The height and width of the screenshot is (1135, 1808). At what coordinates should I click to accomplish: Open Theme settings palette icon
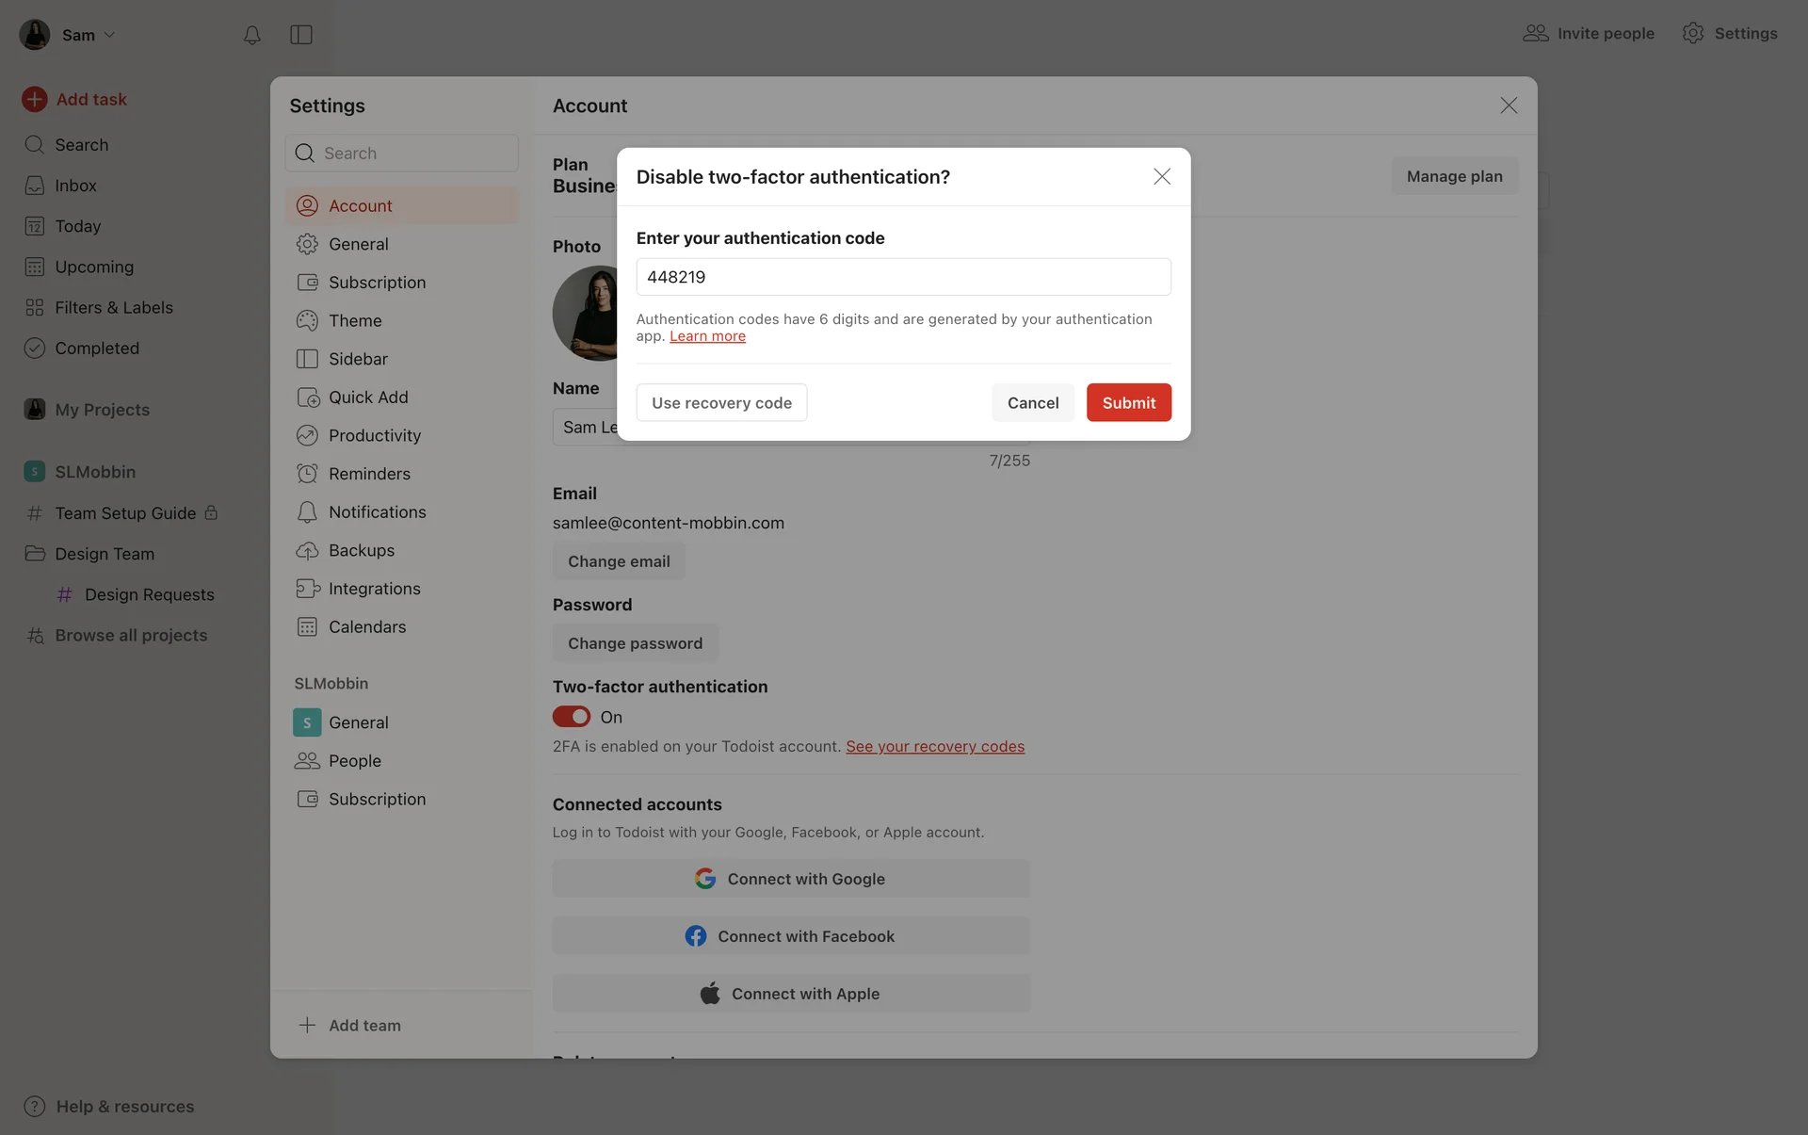click(307, 320)
